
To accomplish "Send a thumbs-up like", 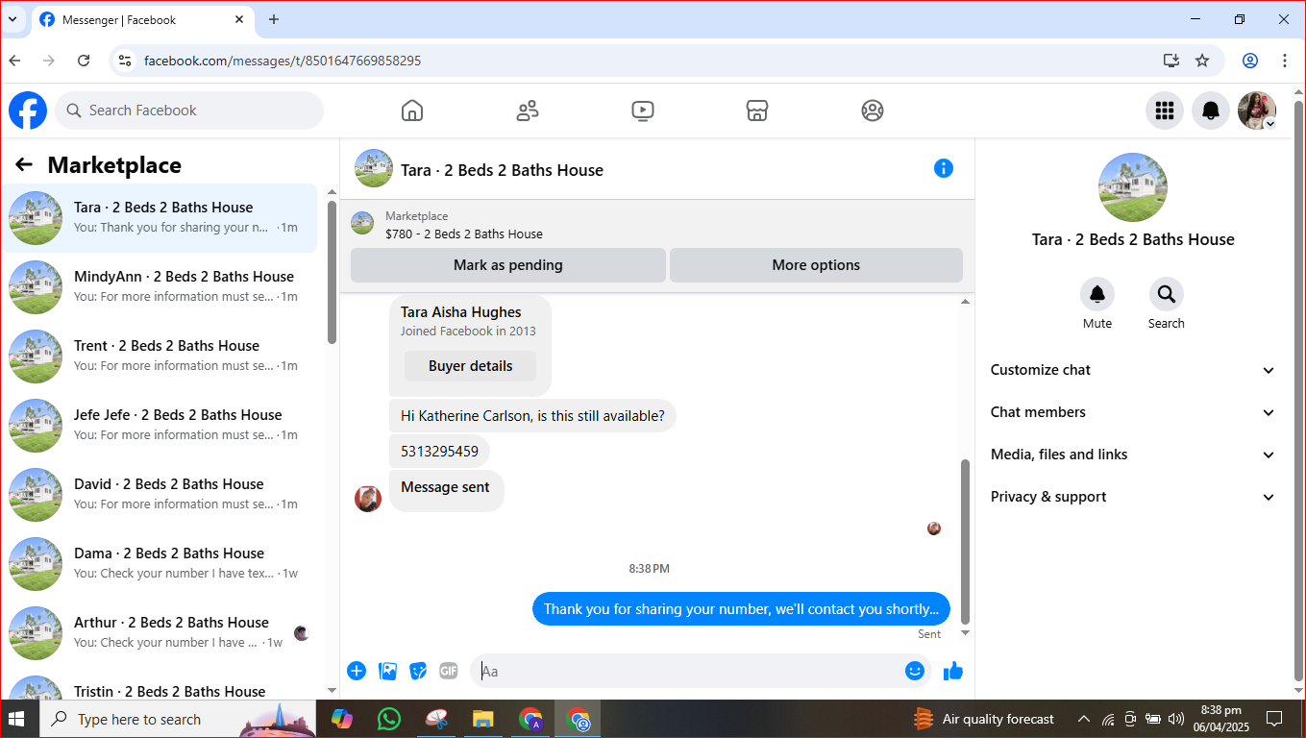I will [x=953, y=671].
